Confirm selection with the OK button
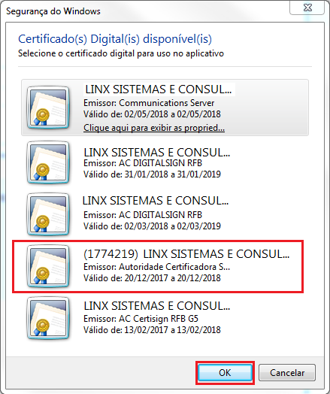Image resolution: width=330 pixels, height=394 pixels. pyautogui.click(x=225, y=373)
